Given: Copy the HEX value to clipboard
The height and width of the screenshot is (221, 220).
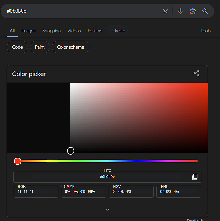Looking at the screenshot, I should [x=195, y=177].
